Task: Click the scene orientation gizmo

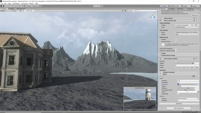Action: (152, 17)
